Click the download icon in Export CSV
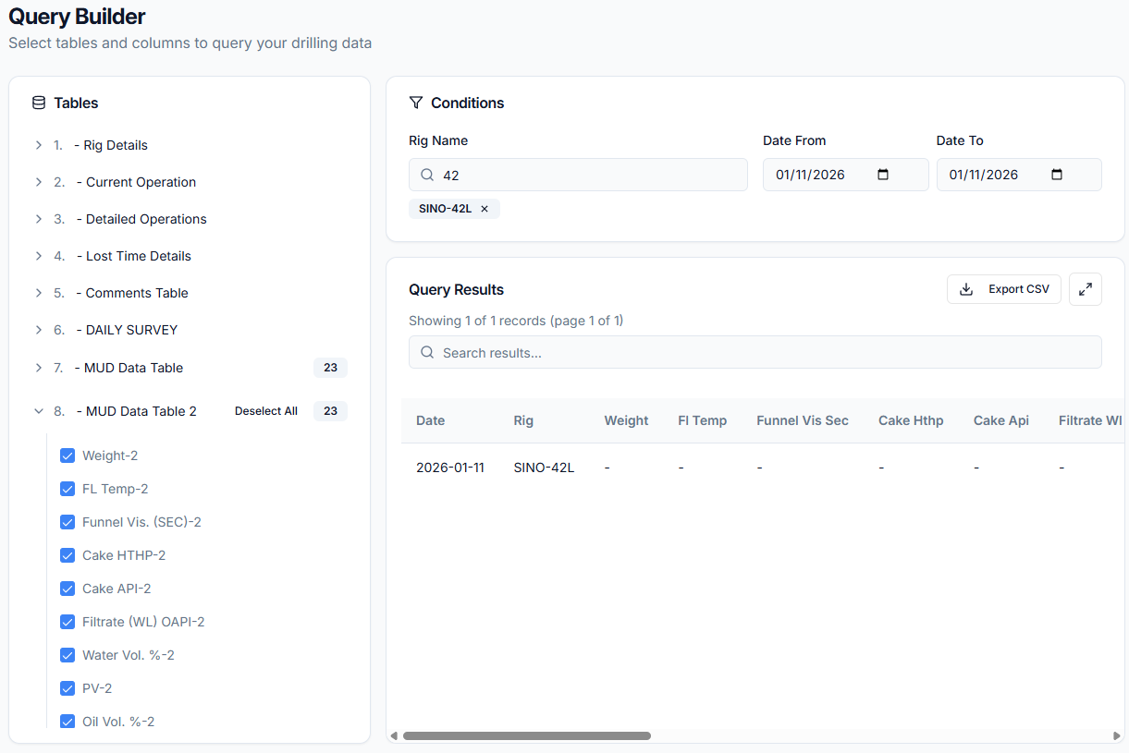1129x753 pixels. [966, 289]
